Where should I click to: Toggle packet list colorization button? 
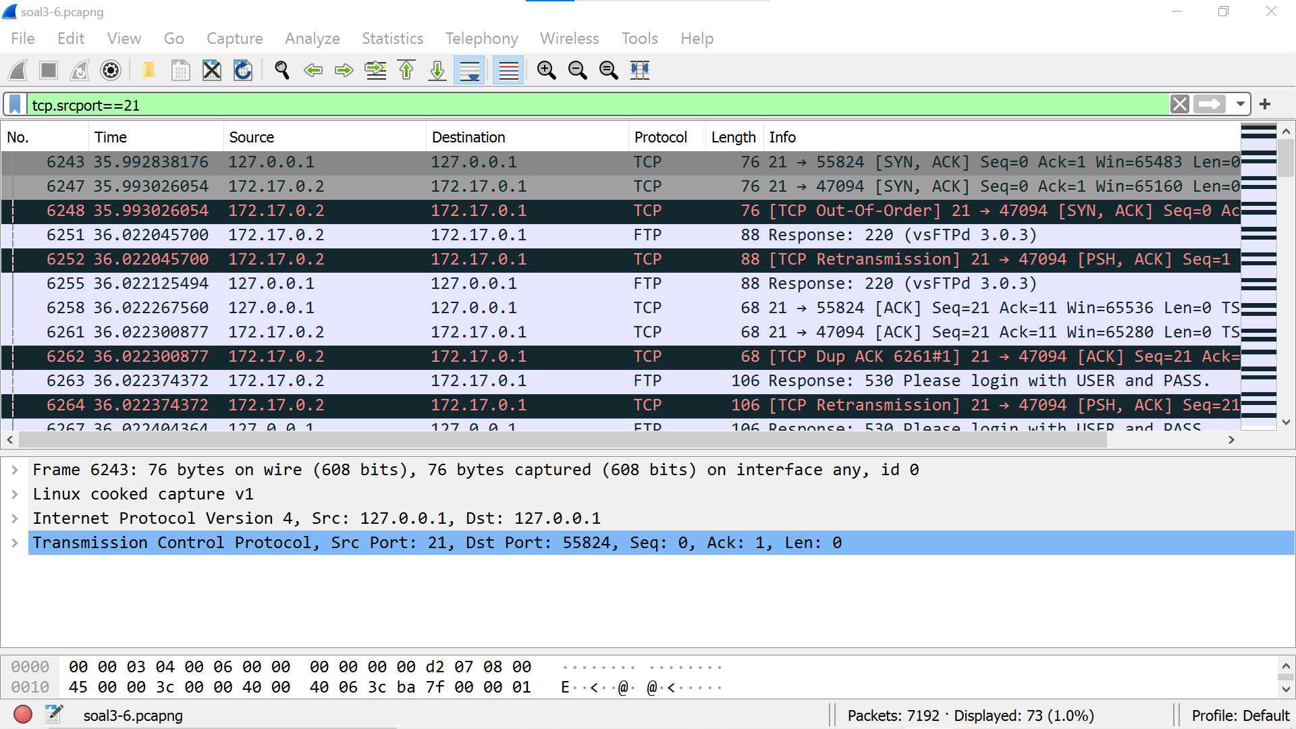(x=508, y=70)
